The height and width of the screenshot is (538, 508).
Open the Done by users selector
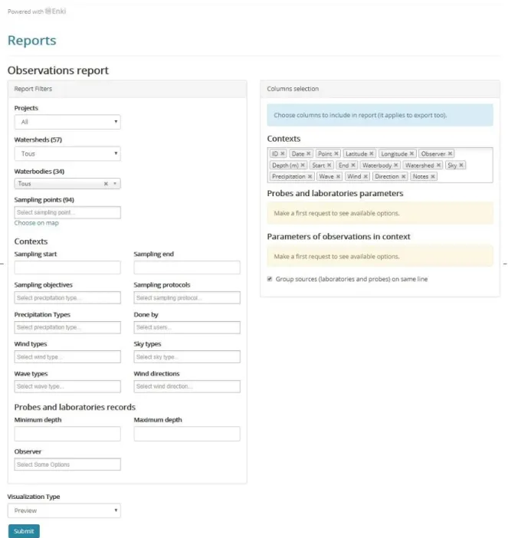tap(187, 327)
